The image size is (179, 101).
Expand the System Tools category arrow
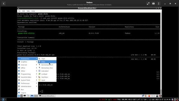[37, 80]
